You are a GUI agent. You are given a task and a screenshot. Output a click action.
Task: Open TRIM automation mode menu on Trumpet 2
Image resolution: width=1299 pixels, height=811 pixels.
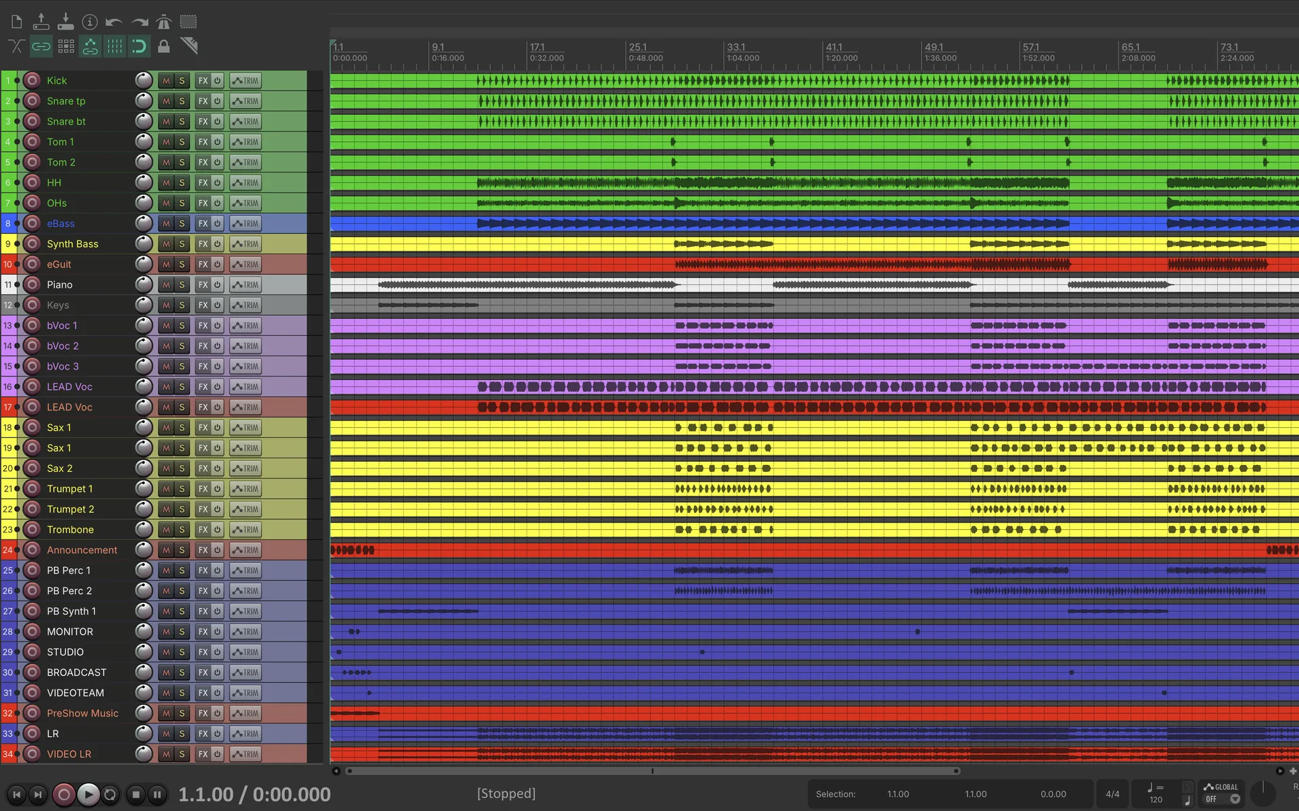(245, 509)
